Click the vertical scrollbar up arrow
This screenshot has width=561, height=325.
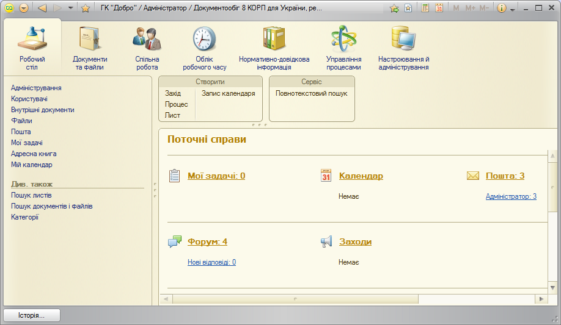tap(553, 155)
